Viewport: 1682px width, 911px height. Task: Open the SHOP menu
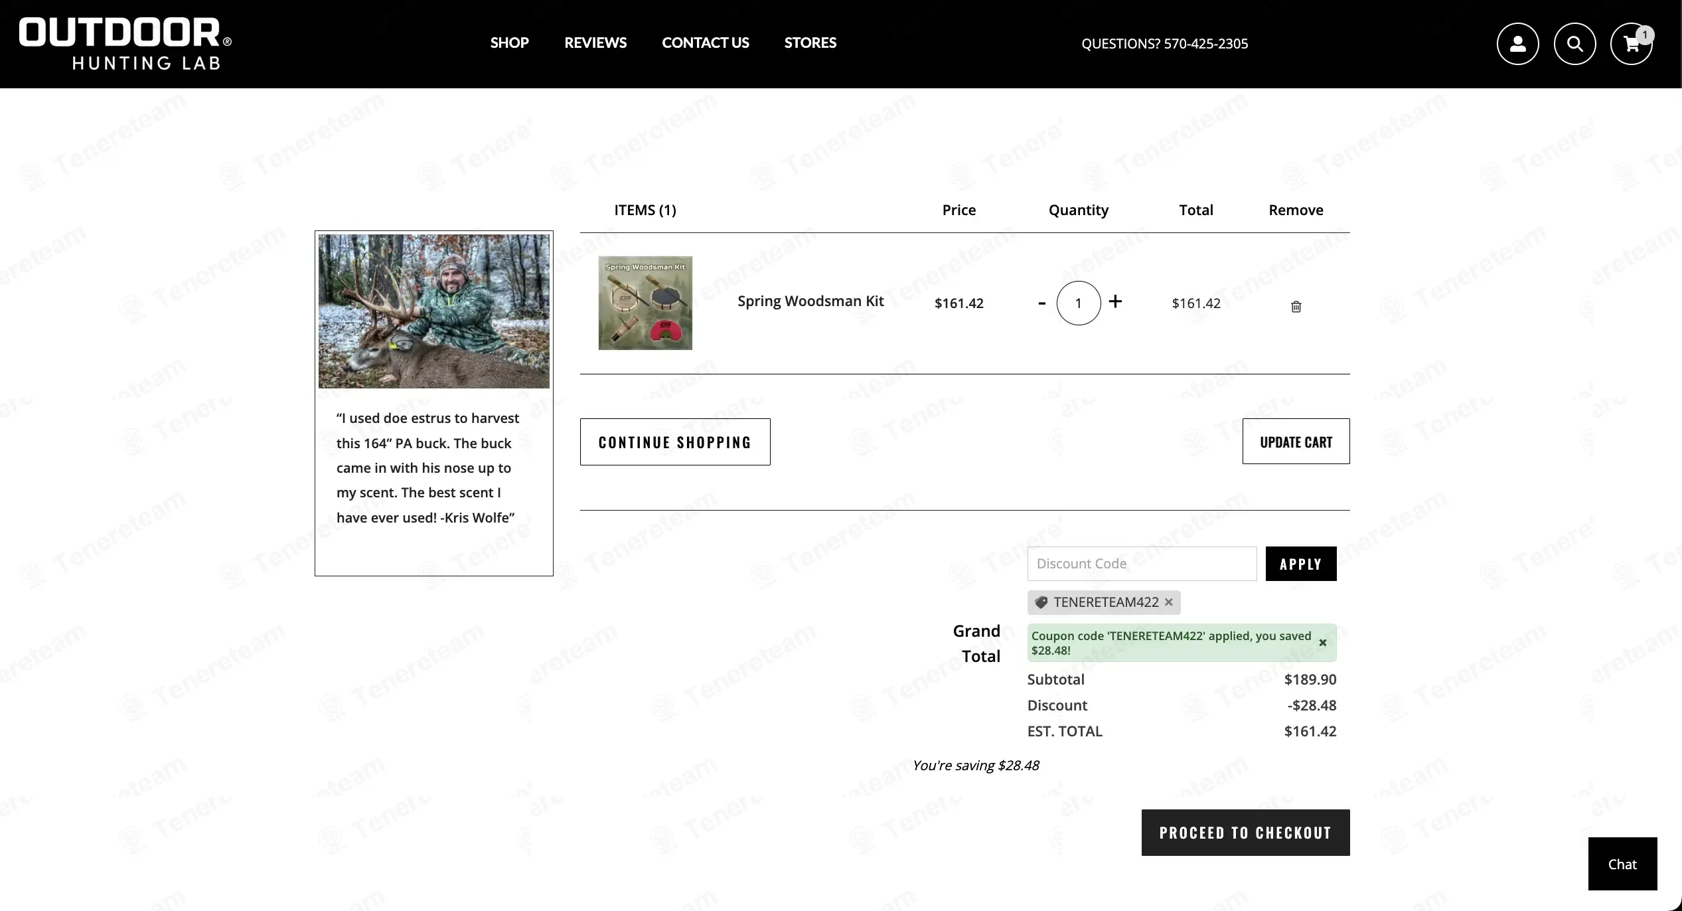[x=509, y=43]
